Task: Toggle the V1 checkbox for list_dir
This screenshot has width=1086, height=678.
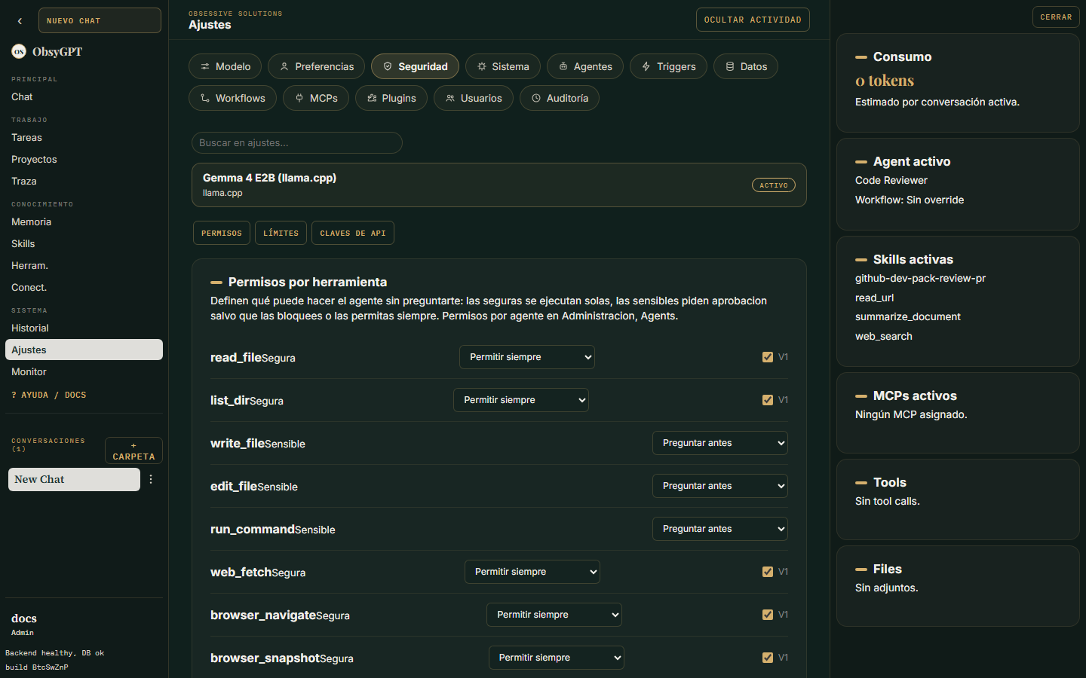Action: pos(768,400)
